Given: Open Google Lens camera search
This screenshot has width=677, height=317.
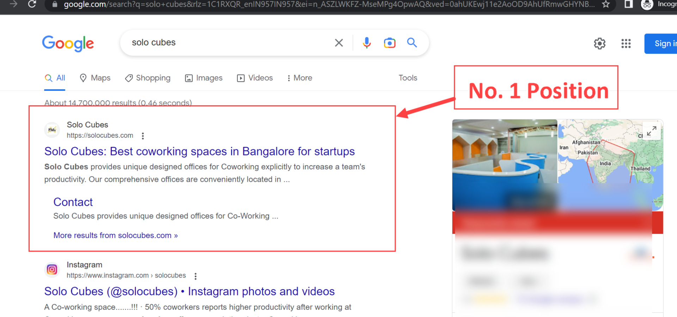Looking at the screenshot, I should pyautogui.click(x=389, y=43).
